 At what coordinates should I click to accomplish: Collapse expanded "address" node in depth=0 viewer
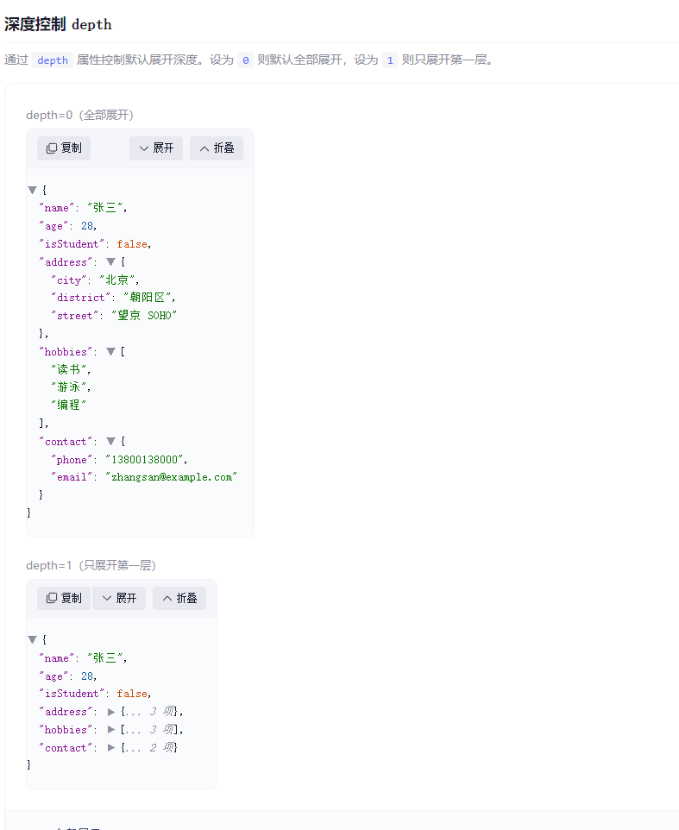coord(110,262)
